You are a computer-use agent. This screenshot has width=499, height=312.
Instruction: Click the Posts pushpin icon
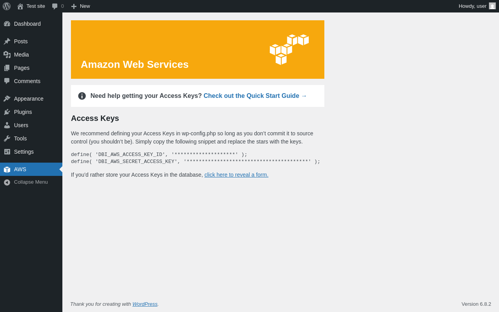pyautogui.click(x=7, y=41)
